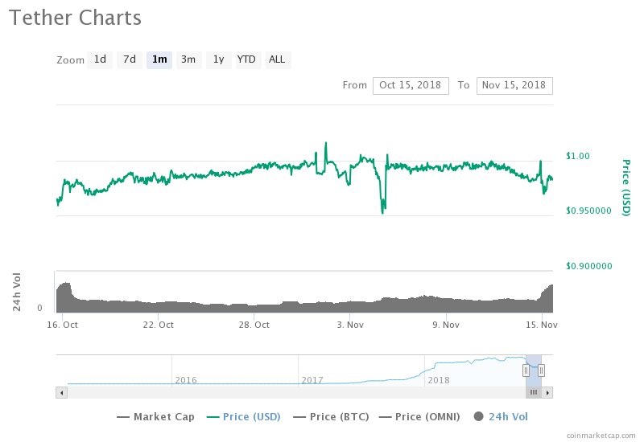Open the coinmarketcap.com credit link
This screenshot has width=644, height=442.
601,436
